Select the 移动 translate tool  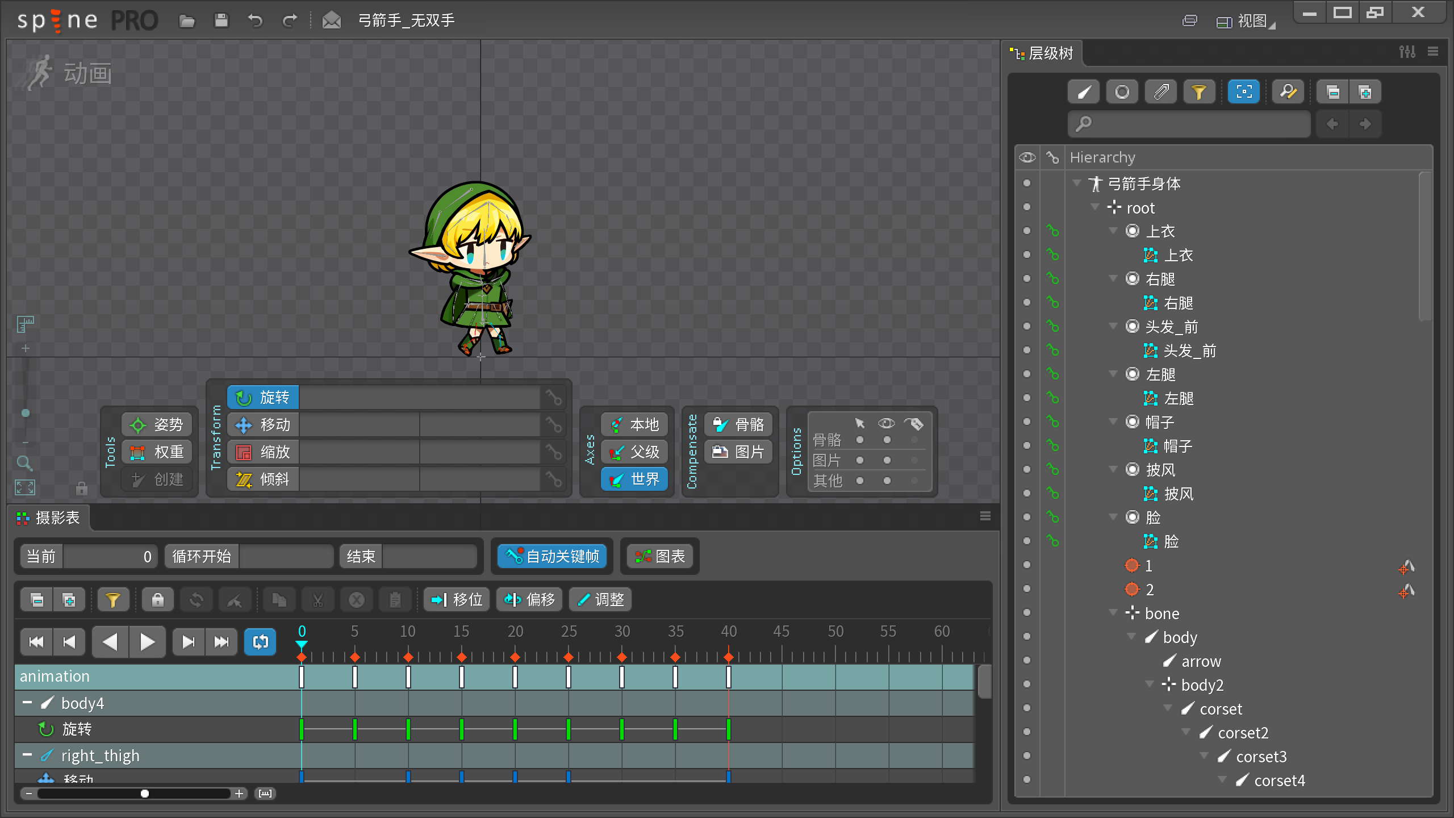tap(264, 425)
